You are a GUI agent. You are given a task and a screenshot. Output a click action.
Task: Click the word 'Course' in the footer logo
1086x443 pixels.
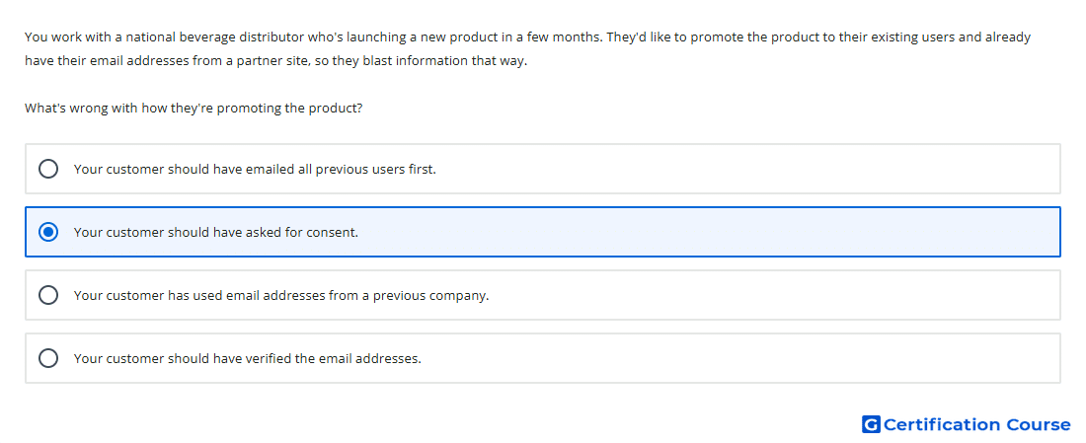click(1039, 424)
